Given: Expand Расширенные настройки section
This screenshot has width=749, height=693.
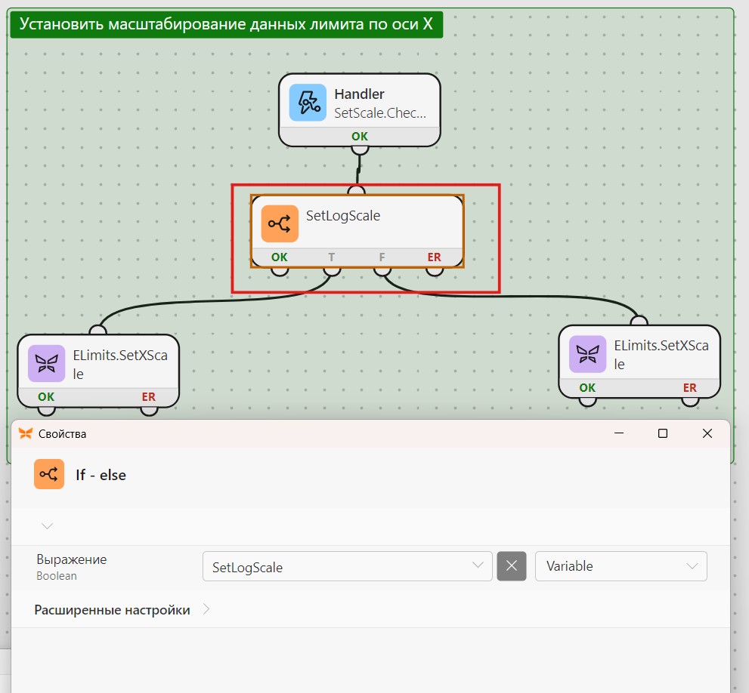Looking at the screenshot, I should pyautogui.click(x=122, y=610).
